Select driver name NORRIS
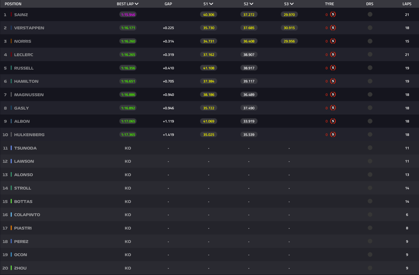 tap(23, 41)
